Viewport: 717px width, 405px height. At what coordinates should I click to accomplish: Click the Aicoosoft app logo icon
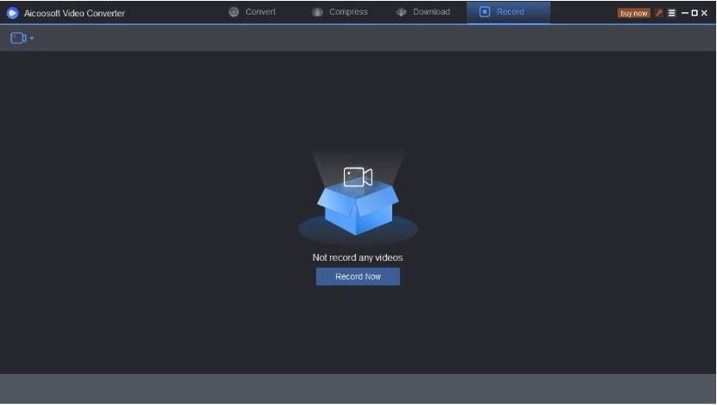coord(12,13)
